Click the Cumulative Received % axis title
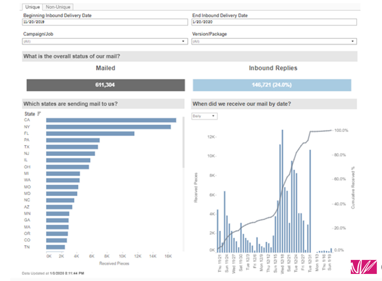The image size is (382, 281). click(x=353, y=188)
